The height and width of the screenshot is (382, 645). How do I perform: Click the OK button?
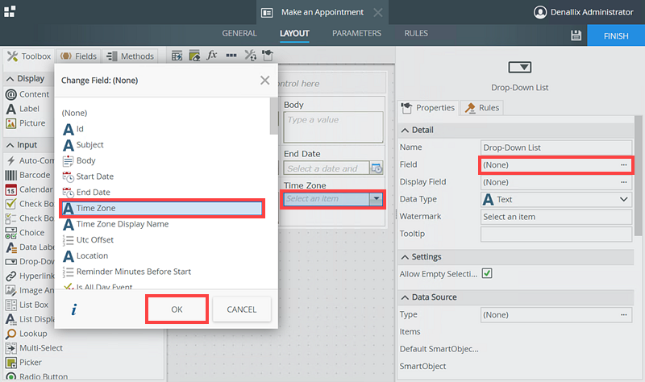pyautogui.click(x=177, y=309)
